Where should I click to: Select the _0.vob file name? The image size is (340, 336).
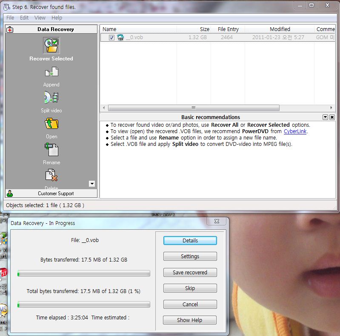(x=134, y=37)
